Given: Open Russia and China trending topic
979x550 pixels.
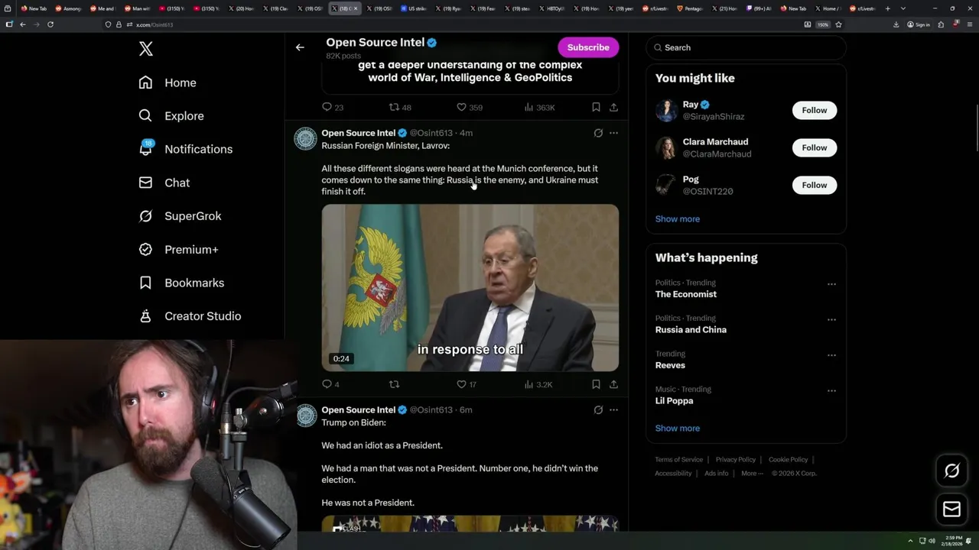Looking at the screenshot, I should pyautogui.click(x=691, y=330).
